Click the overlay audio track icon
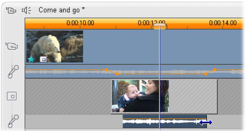 pos(13,121)
